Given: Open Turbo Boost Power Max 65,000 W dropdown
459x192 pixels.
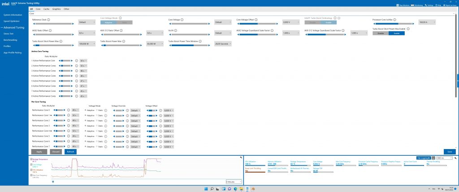Looking at the screenshot, I should [x=155, y=44].
